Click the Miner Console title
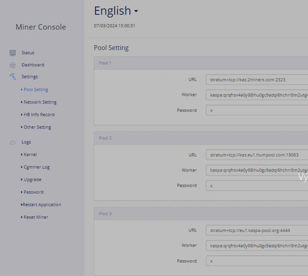The width and height of the screenshot is (308, 276). tap(40, 27)
